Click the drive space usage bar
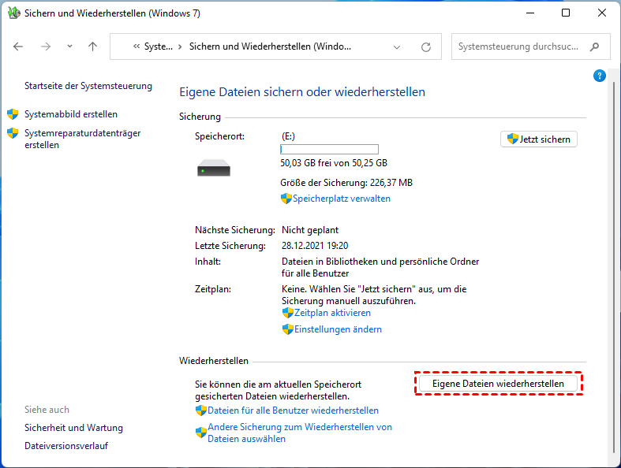The width and height of the screenshot is (621, 468). pyautogui.click(x=330, y=149)
